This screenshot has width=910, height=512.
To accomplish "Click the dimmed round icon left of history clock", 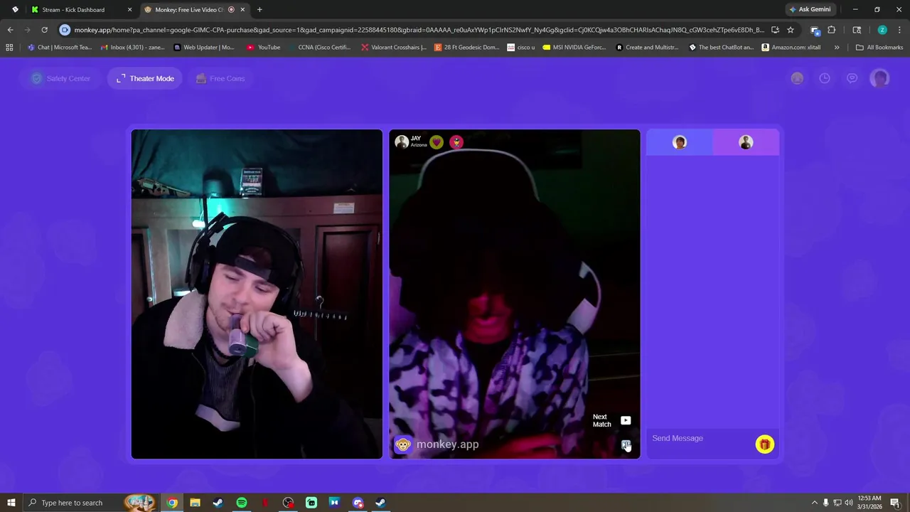I will [797, 78].
